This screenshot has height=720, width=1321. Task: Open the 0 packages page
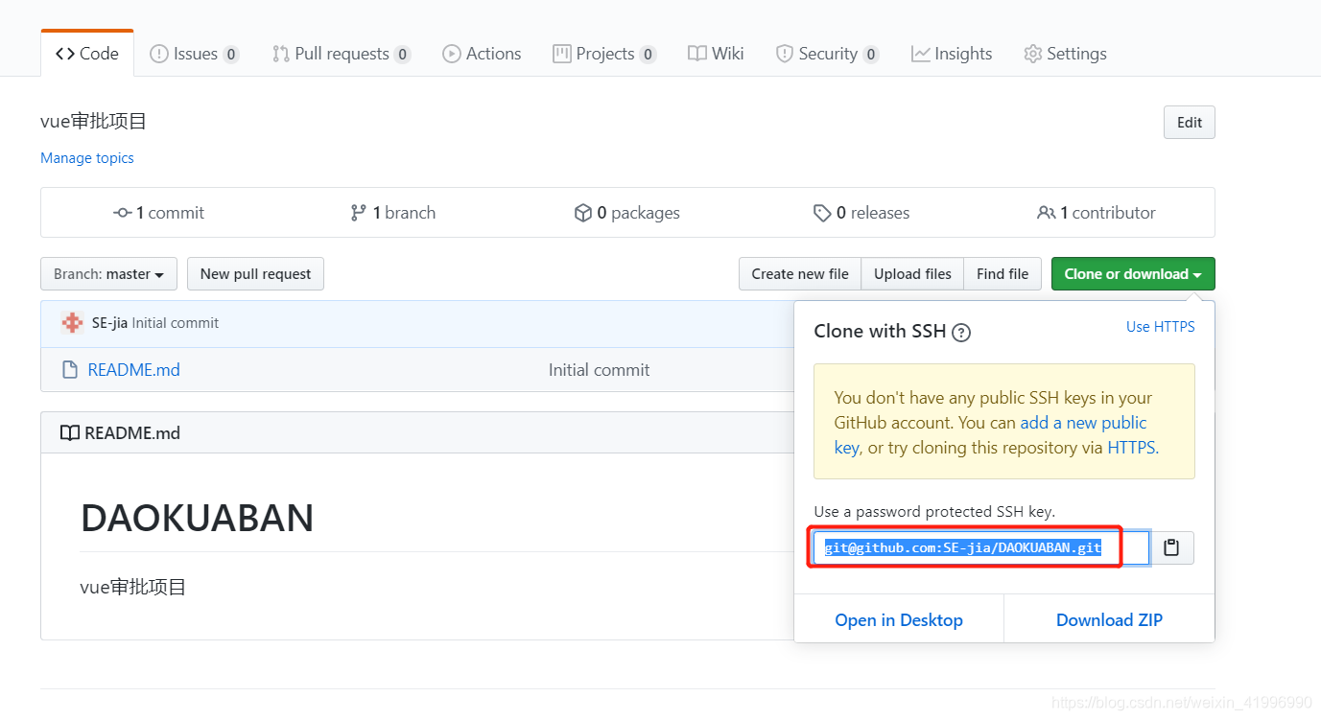pos(626,213)
